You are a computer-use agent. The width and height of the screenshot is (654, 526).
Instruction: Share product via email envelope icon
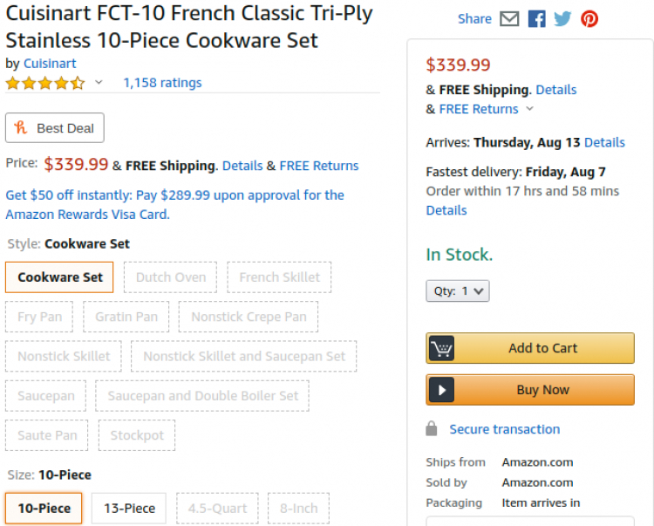coord(509,19)
